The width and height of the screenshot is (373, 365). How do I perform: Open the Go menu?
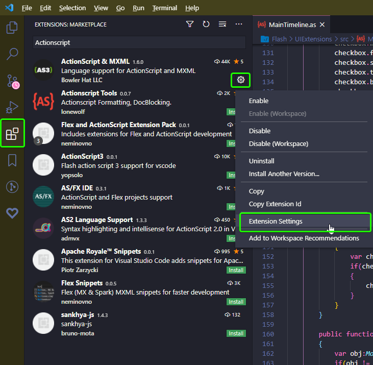point(120,8)
